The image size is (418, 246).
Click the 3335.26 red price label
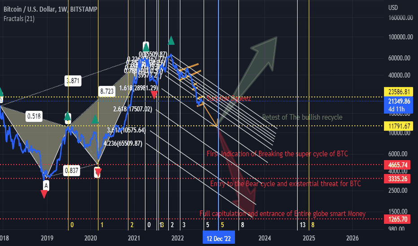[397, 179]
